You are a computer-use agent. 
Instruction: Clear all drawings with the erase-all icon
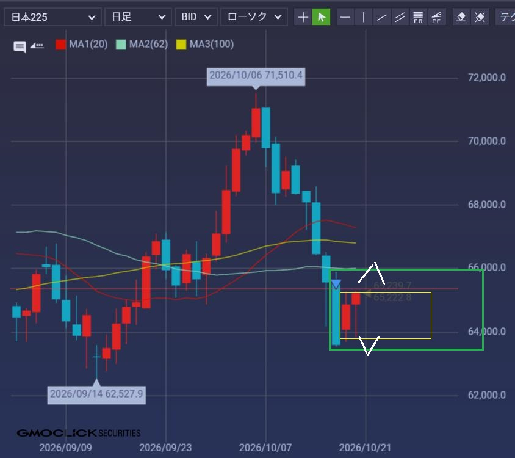(x=480, y=16)
